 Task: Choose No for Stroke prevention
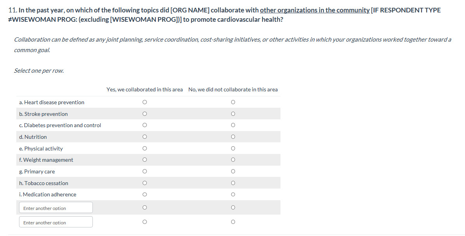233,114
